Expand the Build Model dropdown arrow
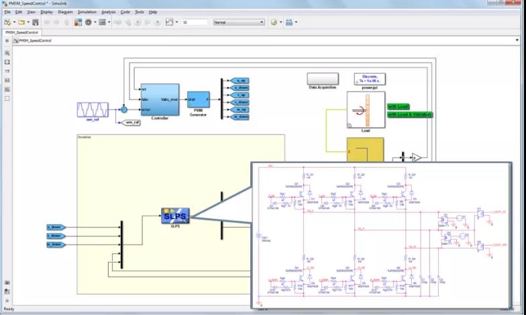 tap(296, 23)
